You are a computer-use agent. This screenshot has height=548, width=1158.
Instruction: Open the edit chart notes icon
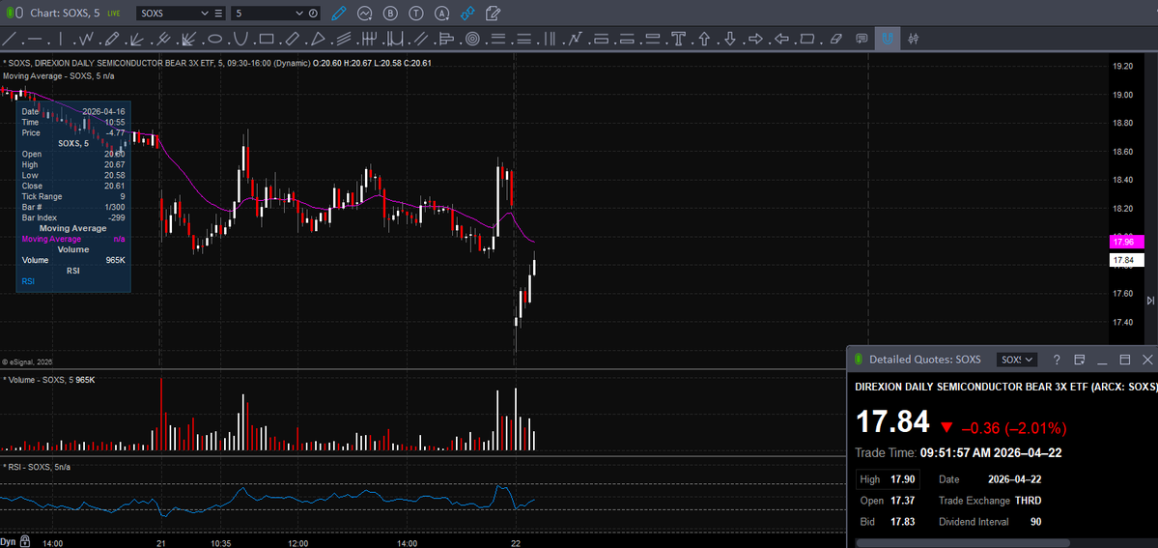point(494,14)
